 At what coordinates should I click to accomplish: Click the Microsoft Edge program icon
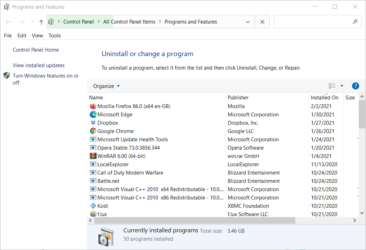93,115
